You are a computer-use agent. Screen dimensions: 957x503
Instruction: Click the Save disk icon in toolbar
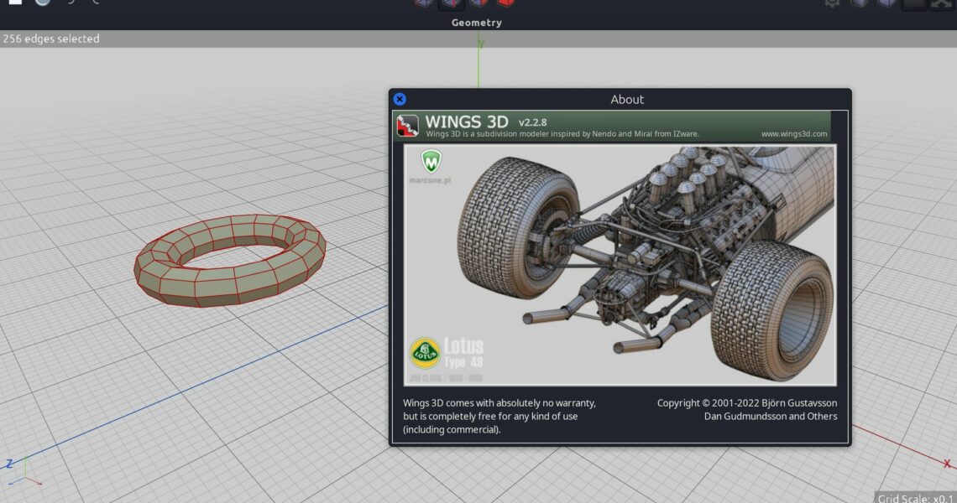point(43,3)
